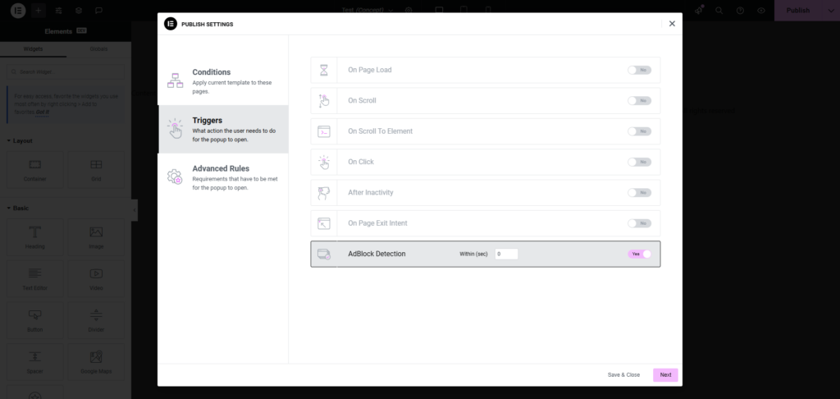Close the Publish Settings dialog
Screen dimensions: 840x399
click(672, 24)
